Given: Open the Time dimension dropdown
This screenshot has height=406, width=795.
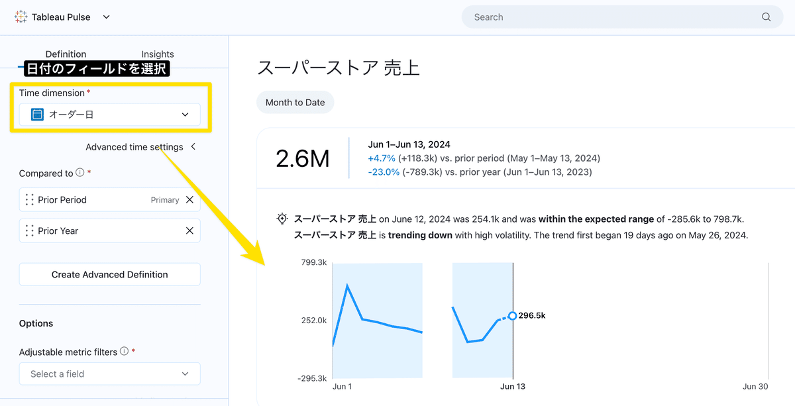Looking at the screenshot, I should pos(109,115).
